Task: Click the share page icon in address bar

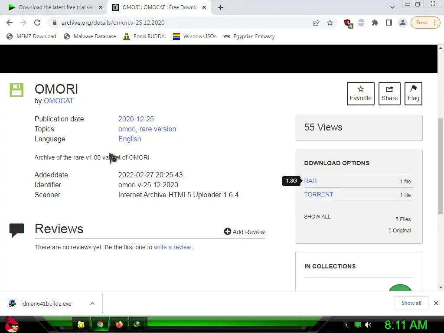Action: click(x=316, y=23)
